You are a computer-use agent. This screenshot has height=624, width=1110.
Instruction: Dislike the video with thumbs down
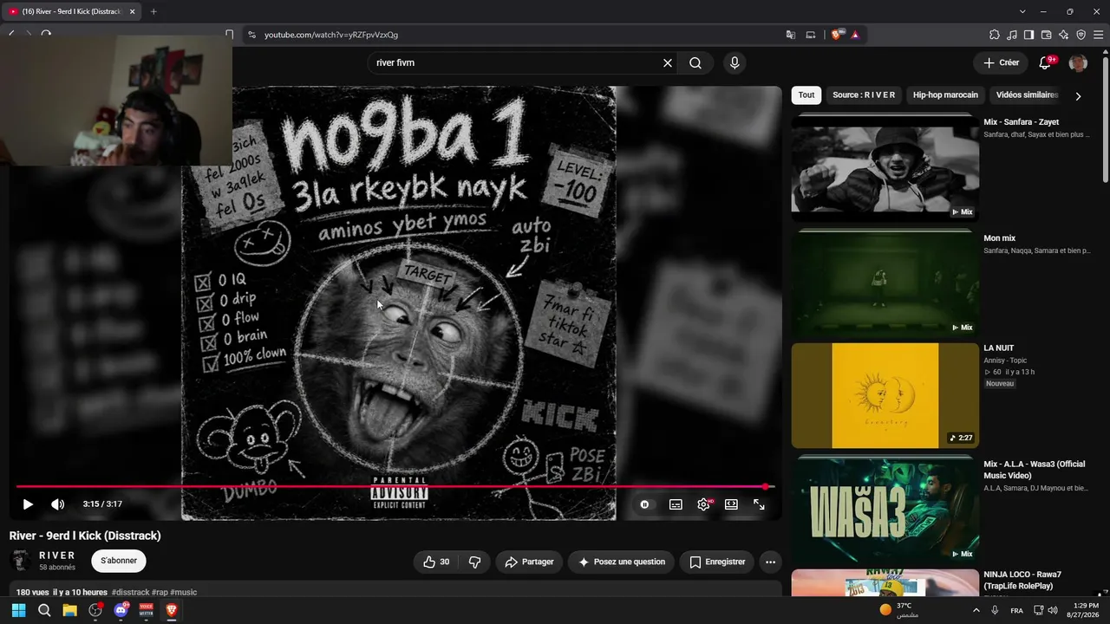[474, 562]
